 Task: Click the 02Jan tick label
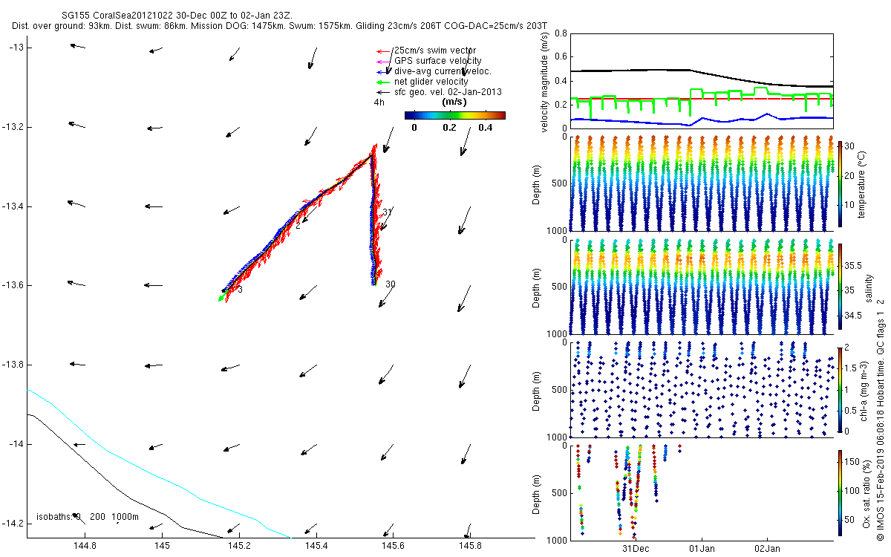[768, 549]
